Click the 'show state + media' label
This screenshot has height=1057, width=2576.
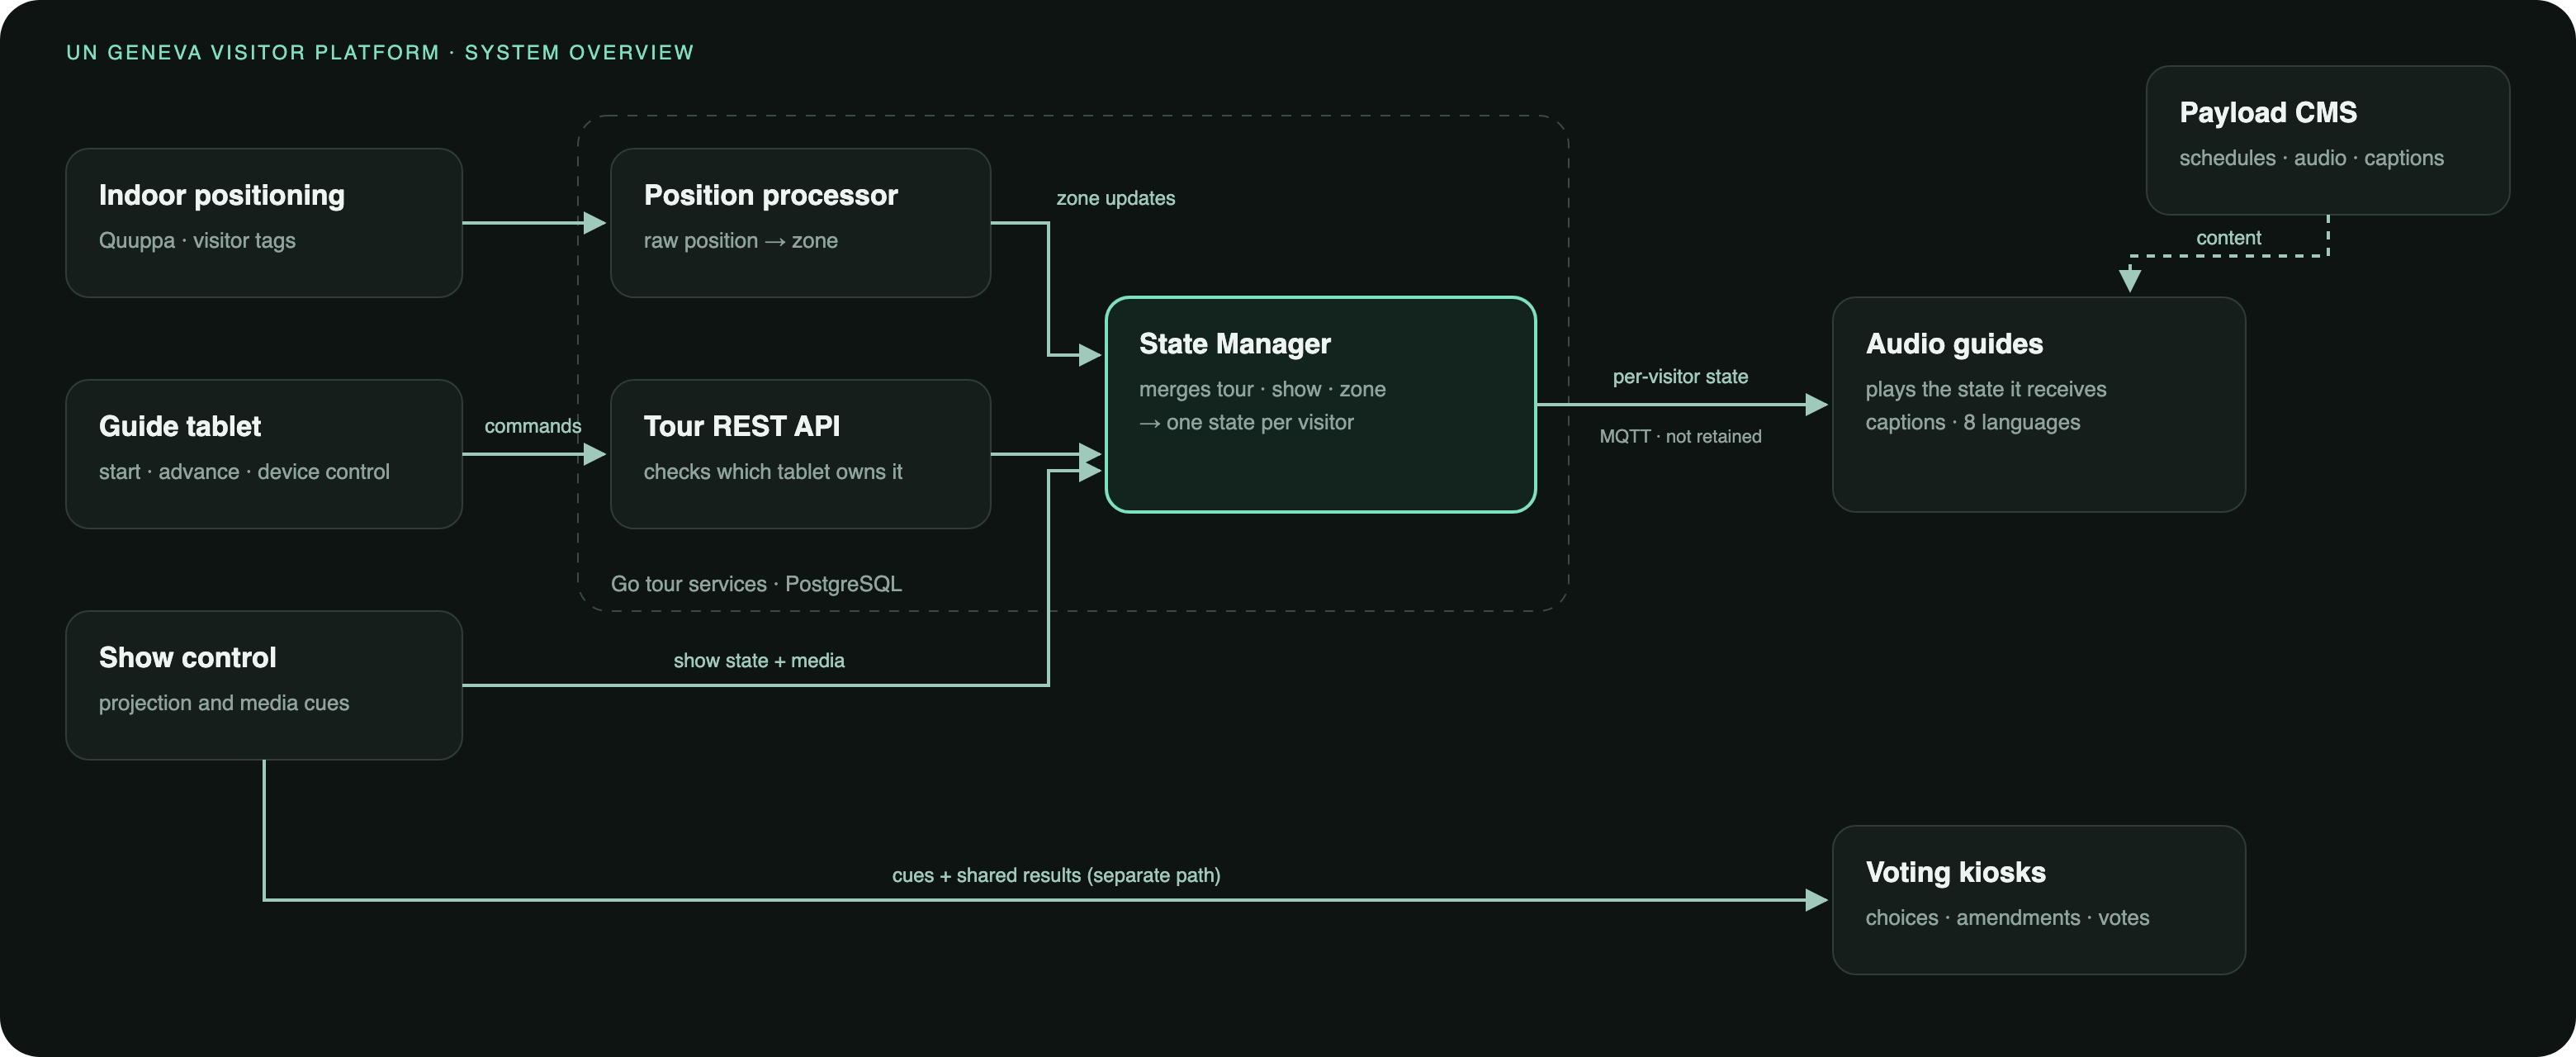pyautogui.click(x=759, y=660)
